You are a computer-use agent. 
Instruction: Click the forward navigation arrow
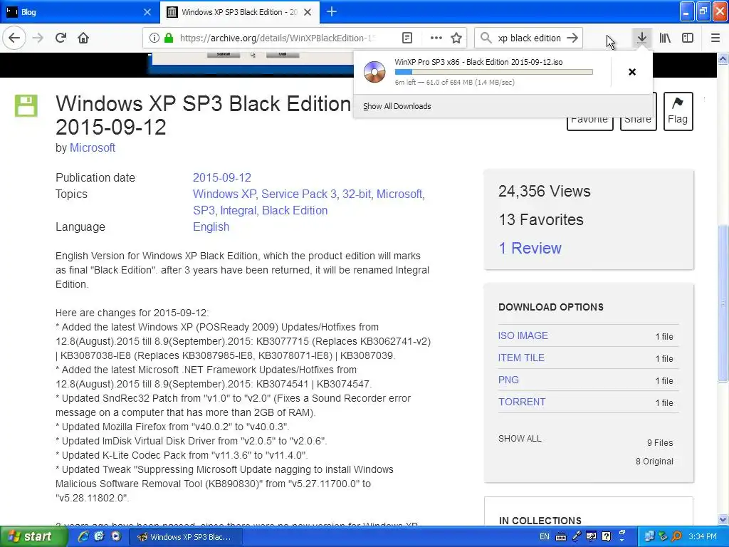click(38, 38)
